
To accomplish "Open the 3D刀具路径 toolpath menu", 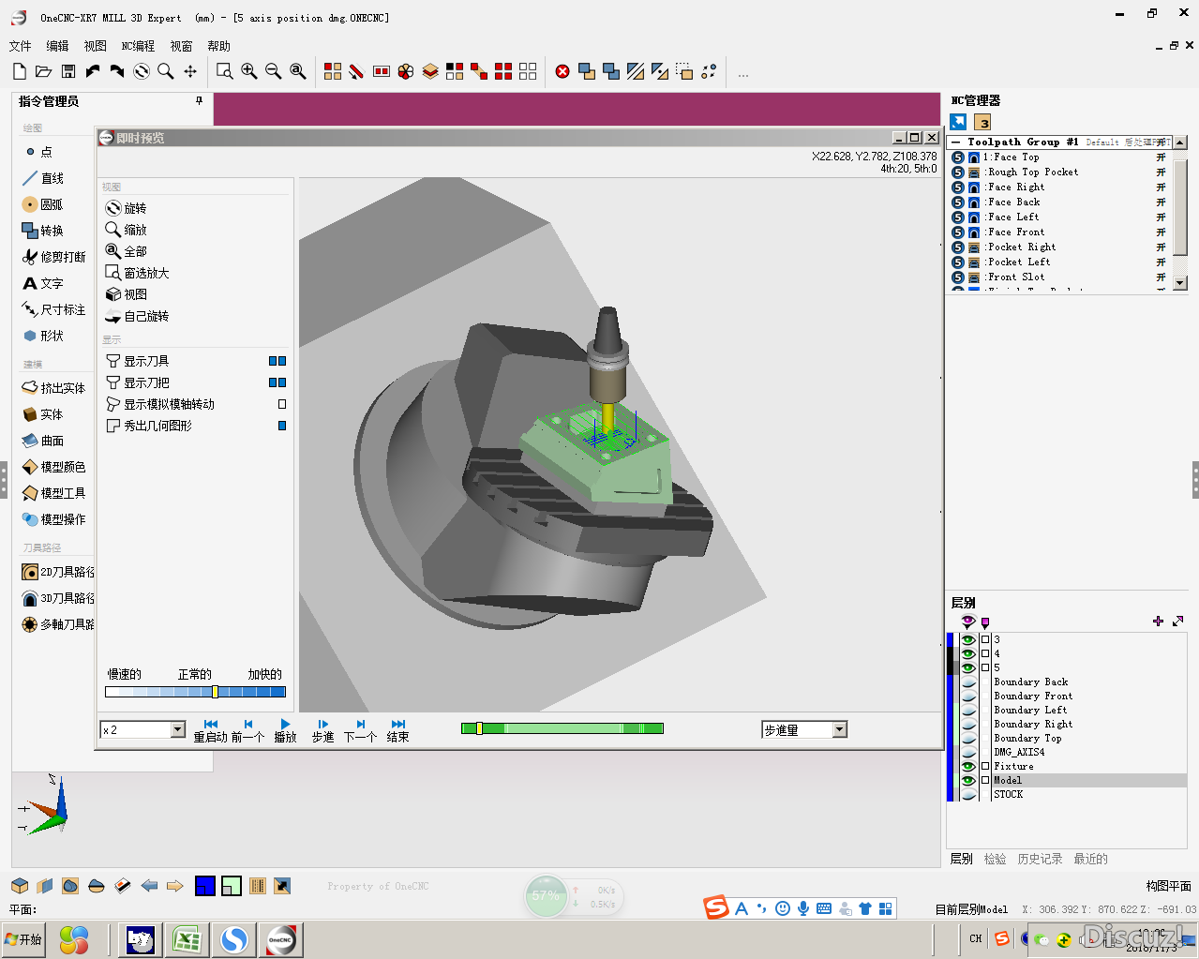I will [x=58, y=598].
